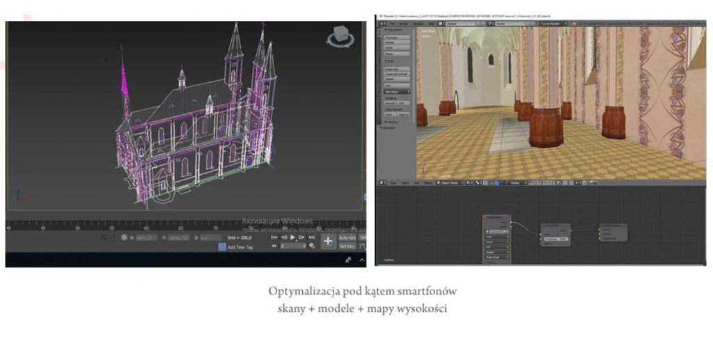Click the Blender editor type icon in the 3D view header
The image size is (713, 337).
tap(382, 182)
